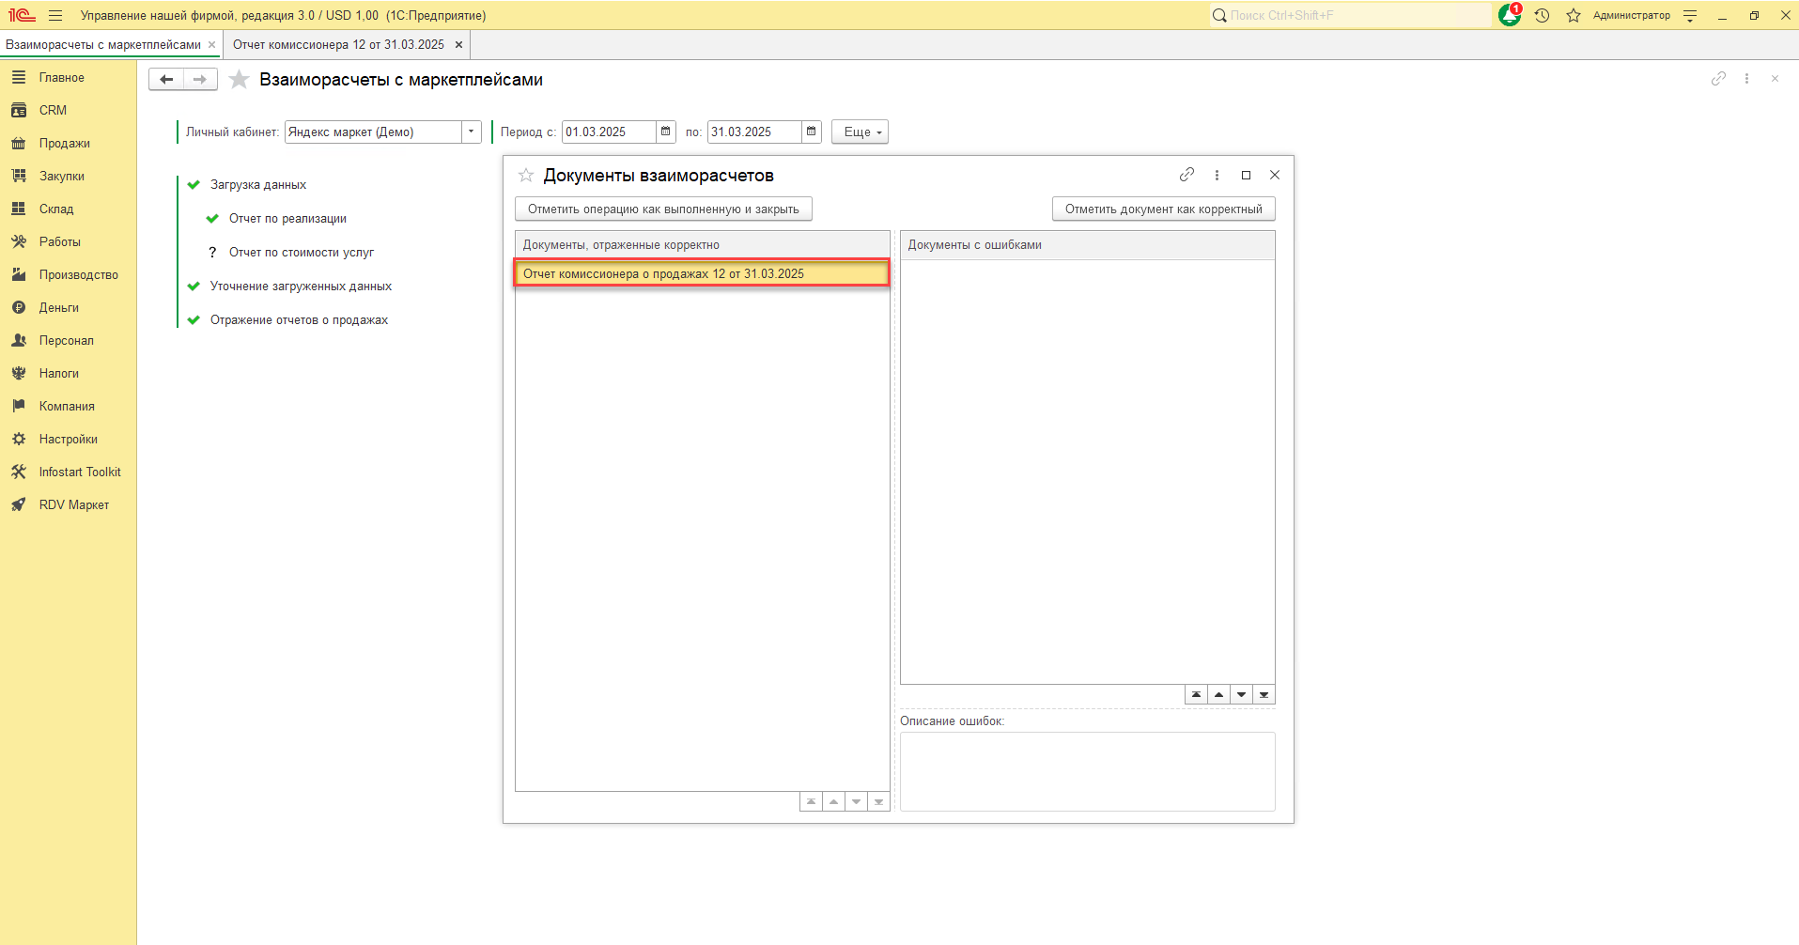Select Отчет комиссионера о продажах 12 row
Viewport: 1799px width, 945px height.
[x=702, y=273]
